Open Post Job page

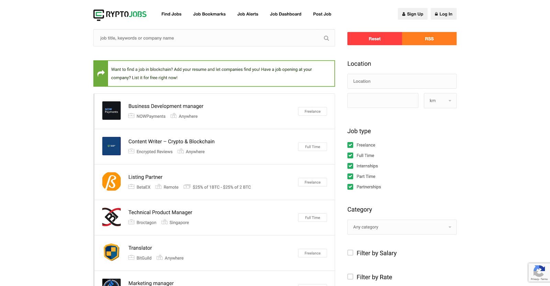(322, 14)
